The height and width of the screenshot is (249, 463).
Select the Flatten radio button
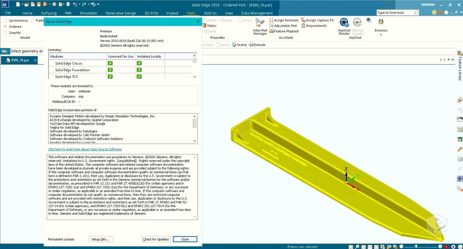[32, 21]
